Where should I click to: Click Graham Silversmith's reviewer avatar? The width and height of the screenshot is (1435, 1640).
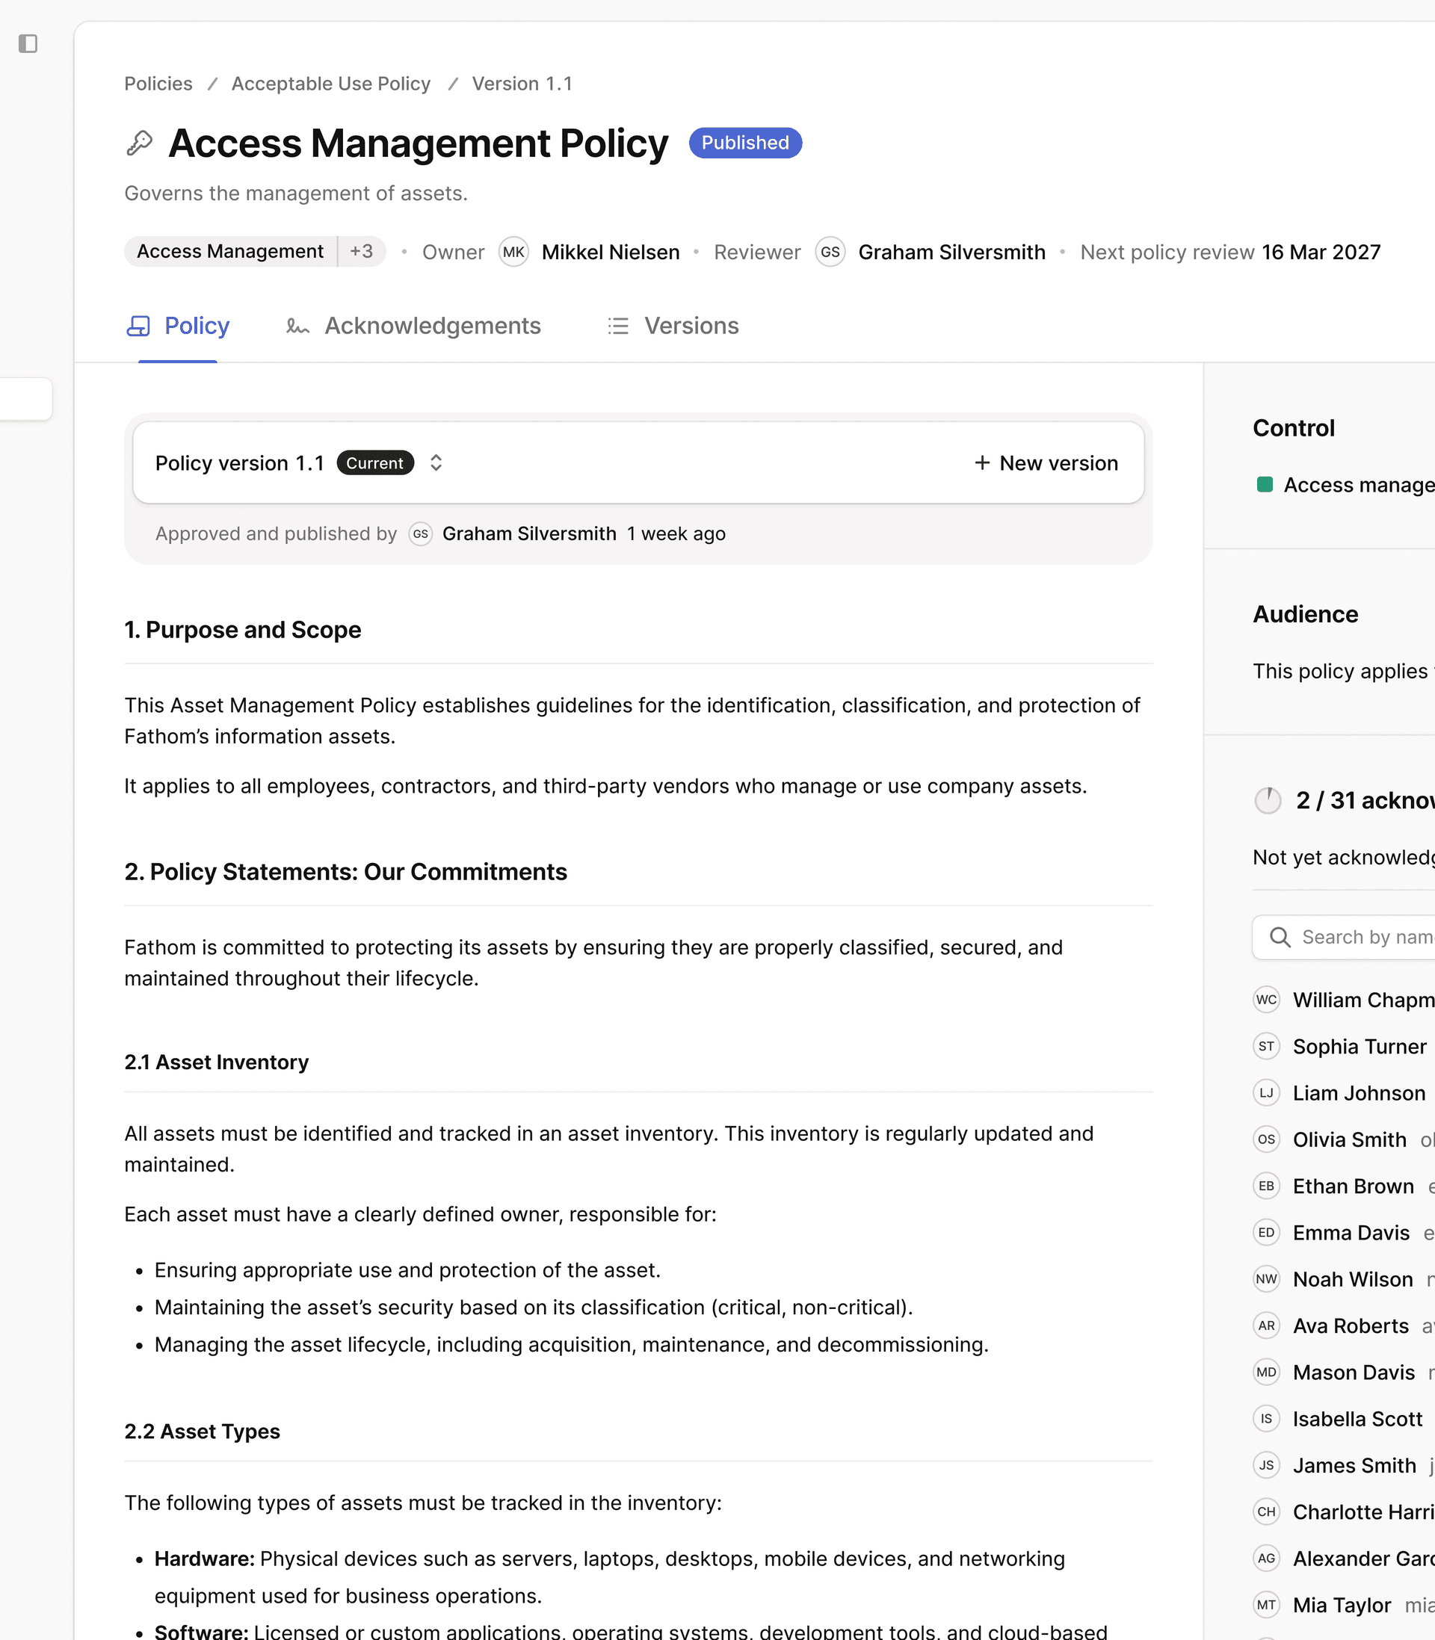point(830,251)
